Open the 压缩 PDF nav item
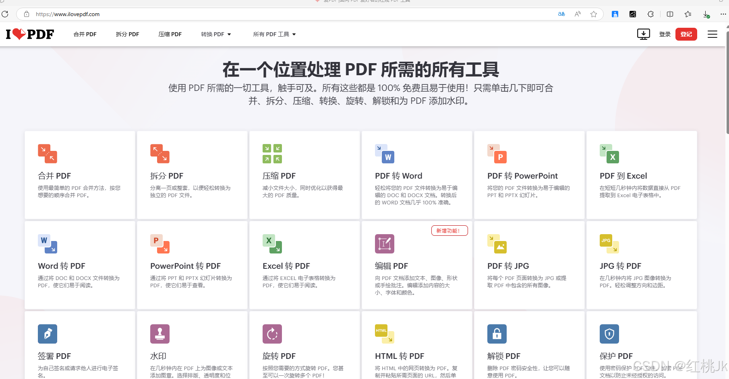This screenshot has height=379, width=729. (x=170, y=34)
